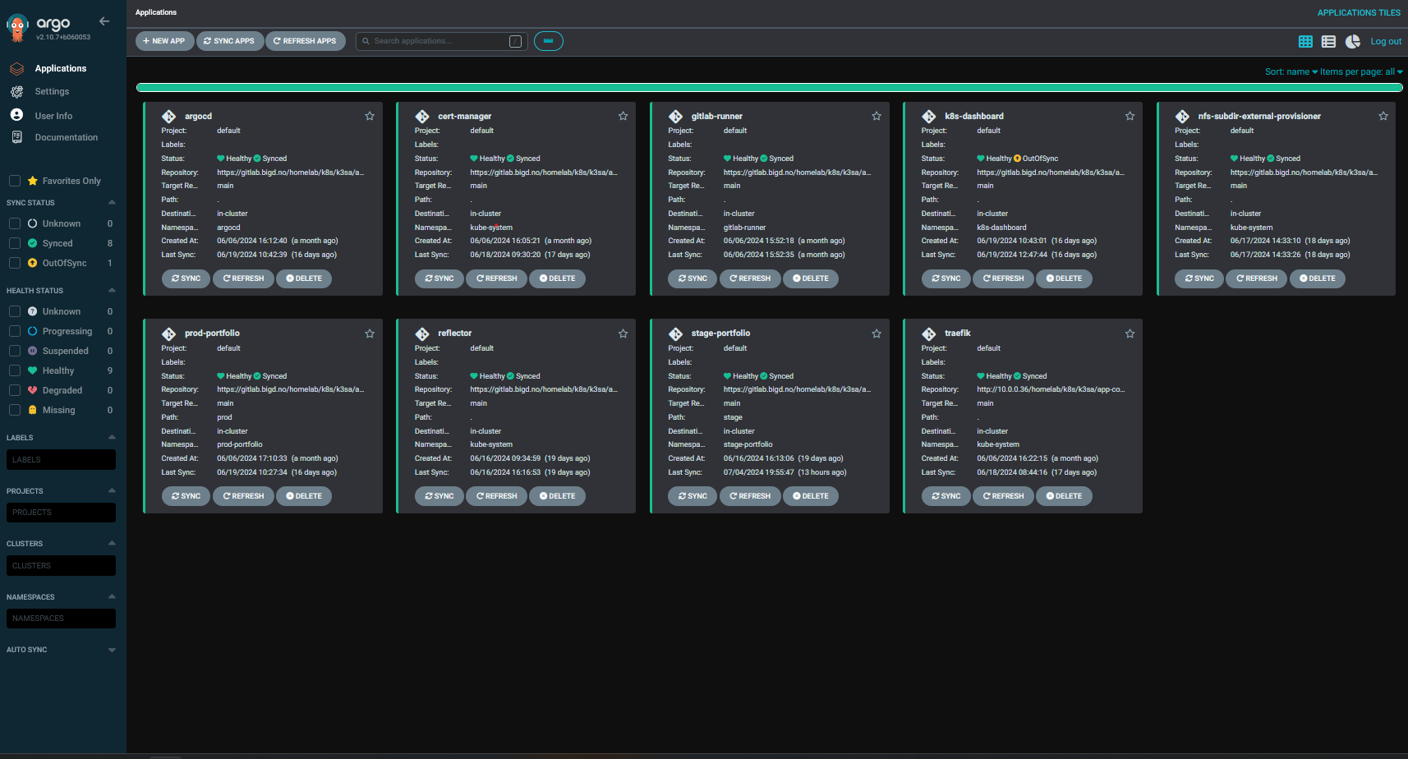
Task: Log out of Argo CD
Action: (x=1386, y=41)
